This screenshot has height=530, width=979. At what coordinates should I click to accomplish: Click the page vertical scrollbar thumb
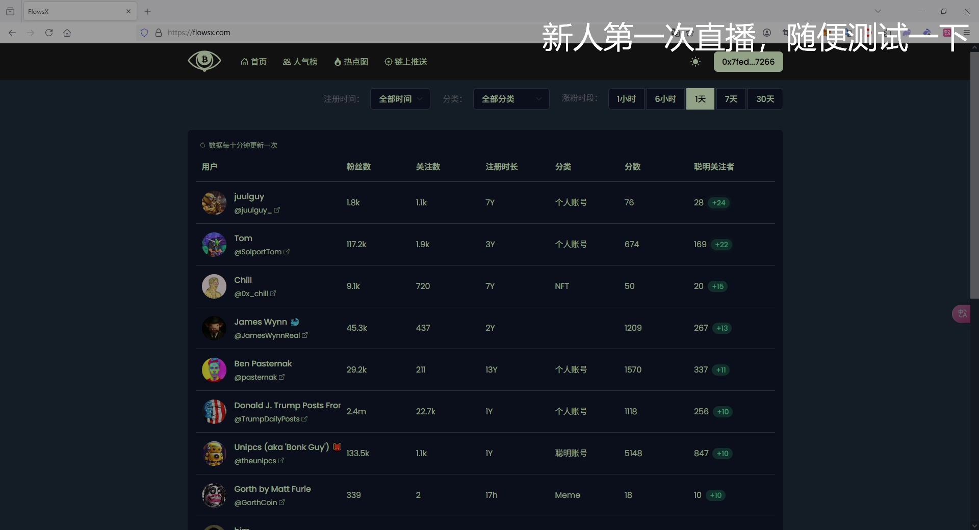[x=974, y=173]
